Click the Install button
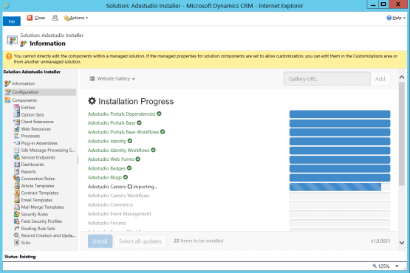410x273 pixels. pyautogui.click(x=100, y=241)
